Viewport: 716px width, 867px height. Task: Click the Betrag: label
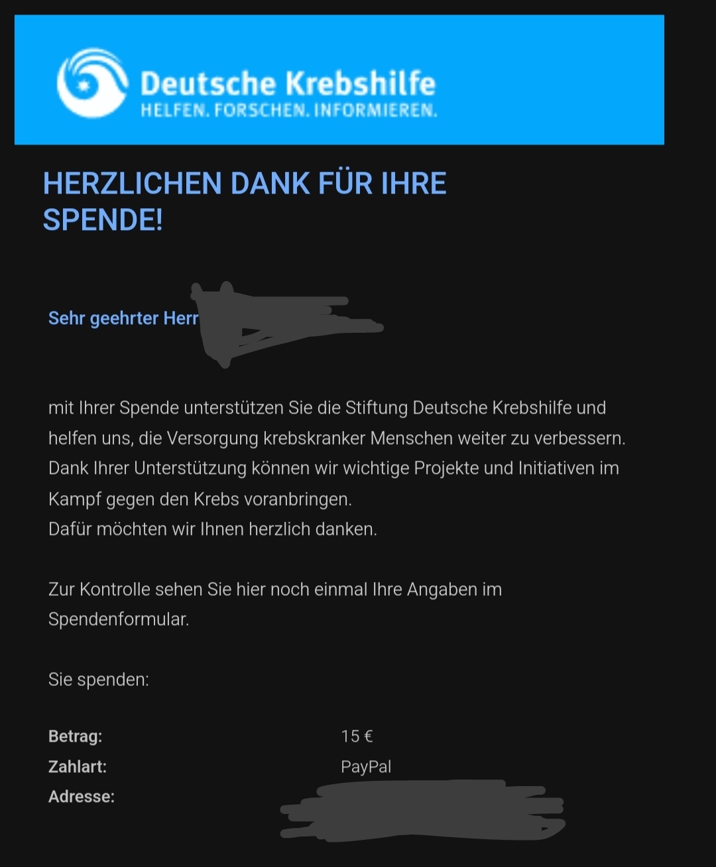(x=76, y=736)
